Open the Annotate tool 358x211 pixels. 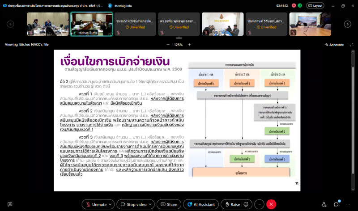pos(334,45)
